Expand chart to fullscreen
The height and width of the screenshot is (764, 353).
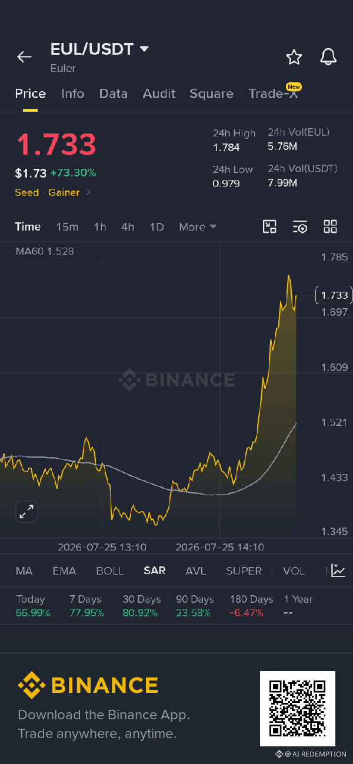point(26,512)
